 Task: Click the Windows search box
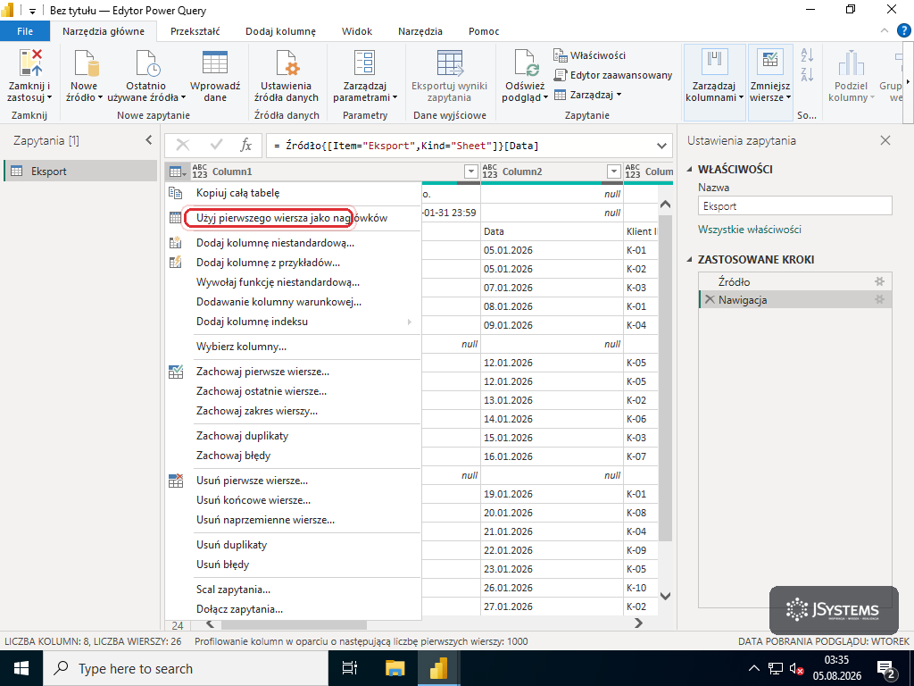coord(186,668)
